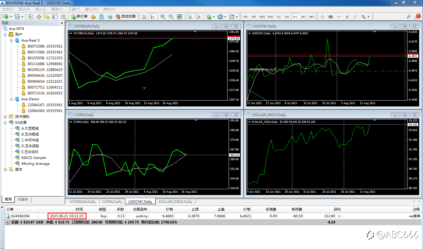Switch timeframe to H4

pyautogui.click(x=287, y=17)
